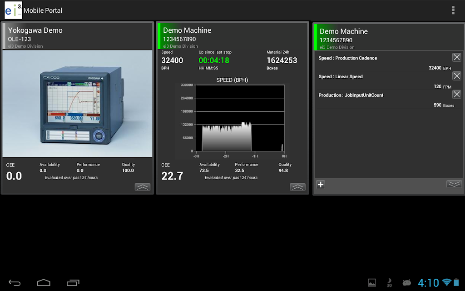Collapse the Demo Machine data list panel
This screenshot has width=465, height=291.
pos(454,184)
